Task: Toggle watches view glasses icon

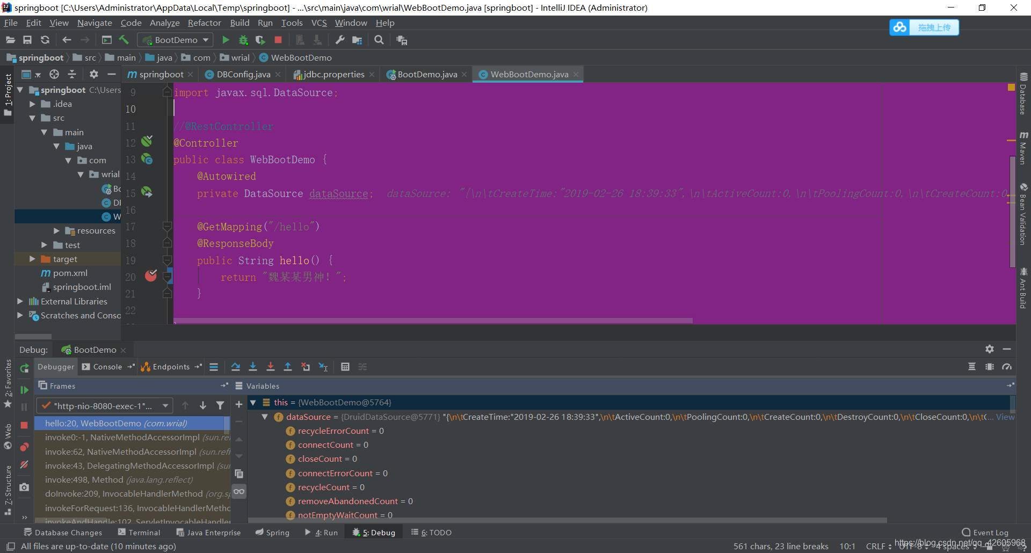Action: [239, 491]
